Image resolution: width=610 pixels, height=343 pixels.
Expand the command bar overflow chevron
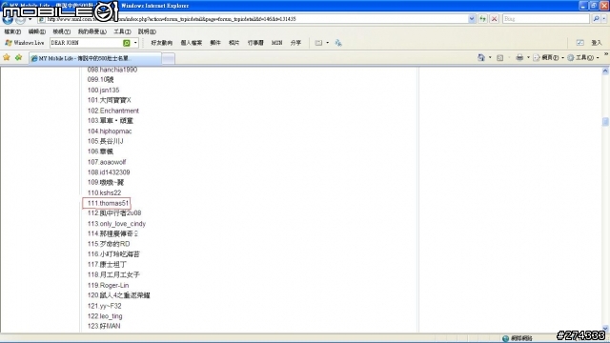pos(606,54)
